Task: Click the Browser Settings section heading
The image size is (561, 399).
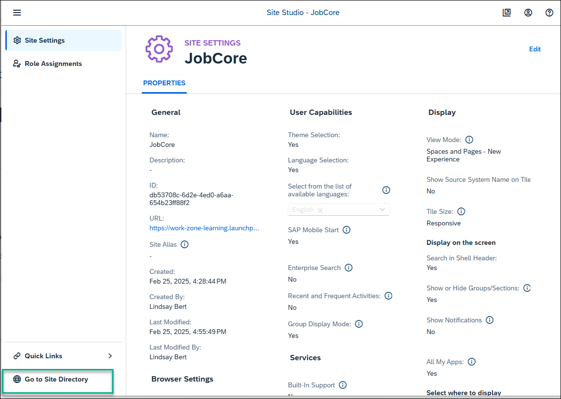Action: (x=182, y=379)
